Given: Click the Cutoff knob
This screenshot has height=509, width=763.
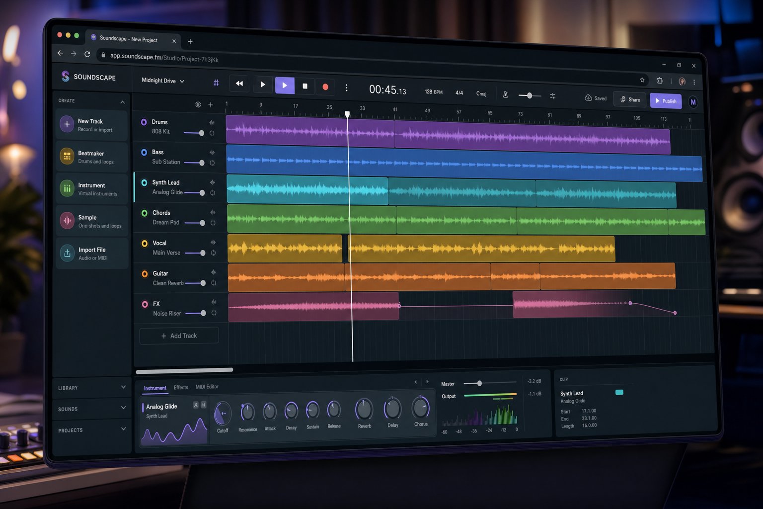Looking at the screenshot, I should point(223,414).
